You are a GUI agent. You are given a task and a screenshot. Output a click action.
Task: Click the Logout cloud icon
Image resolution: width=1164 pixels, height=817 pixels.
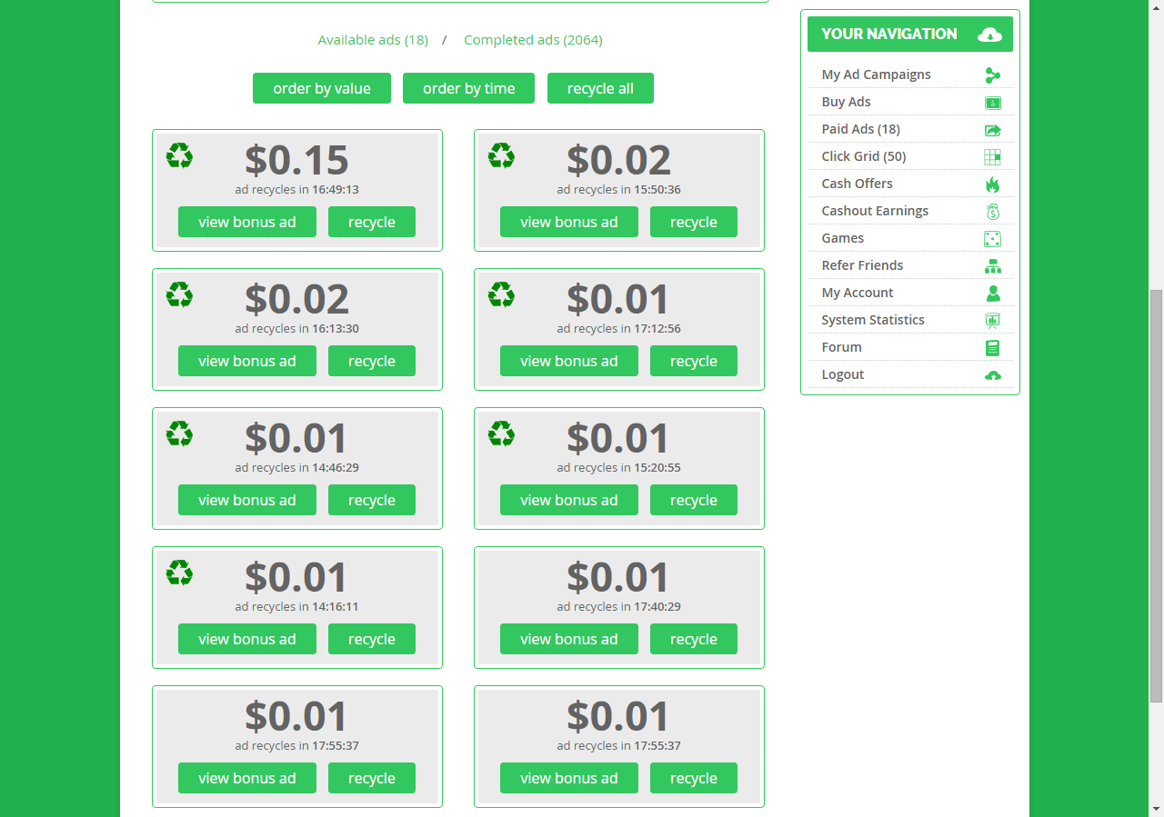[x=992, y=375]
